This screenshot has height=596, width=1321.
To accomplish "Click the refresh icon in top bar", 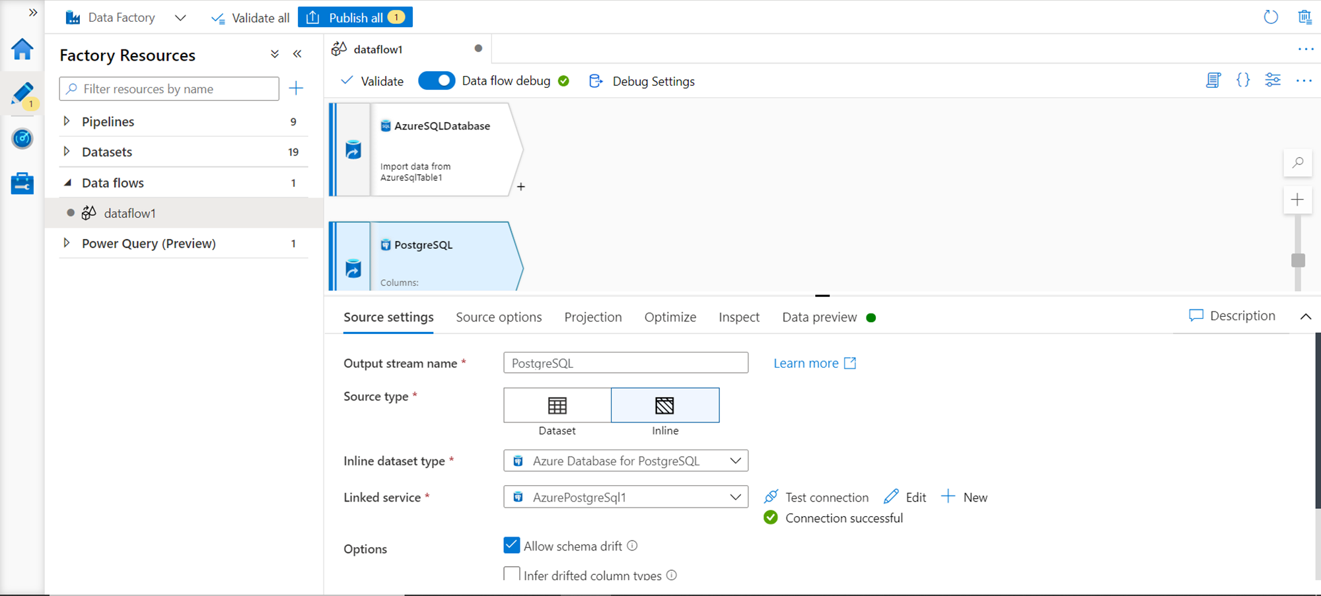I will click(1270, 17).
